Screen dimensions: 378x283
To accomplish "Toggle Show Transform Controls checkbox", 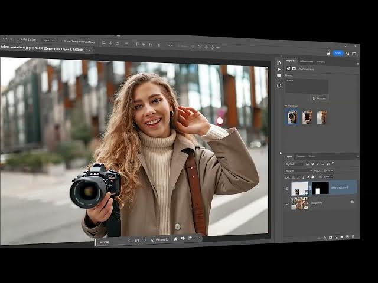I will (61, 41).
